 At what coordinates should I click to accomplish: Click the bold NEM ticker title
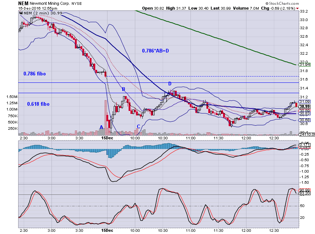click(23, 3)
